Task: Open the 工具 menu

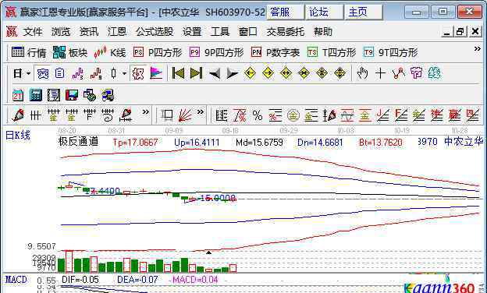Action: click(x=220, y=32)
